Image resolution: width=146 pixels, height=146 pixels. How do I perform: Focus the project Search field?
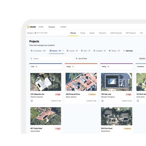click(51, 58)
